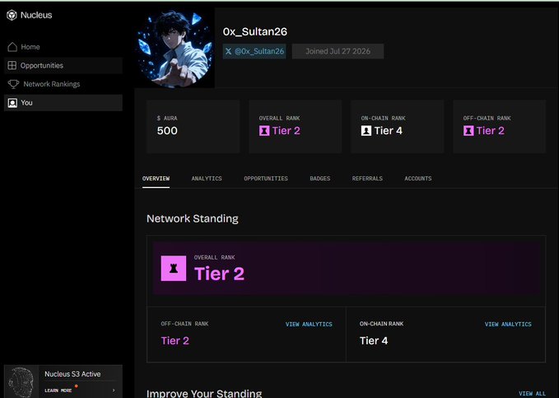Image resolution: width=559 pixels, height=398 pixels.
Task: Open the @0x_Sultan26 X profile link
Action: point(254,51)
